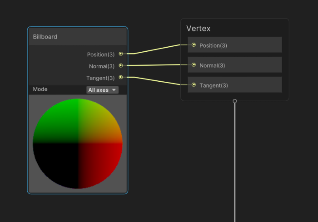The height and width of the screenshot is (222, 318).
Task: Click the Tangent(3) label in Billboard node
Action: [x=100, y=78]
